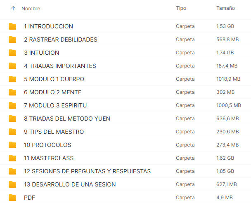Open the 4 TRIADAS IMPORTANTES folder icon
251x212 pixels.
coord(12,66)
